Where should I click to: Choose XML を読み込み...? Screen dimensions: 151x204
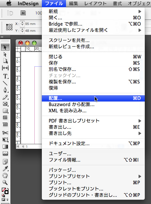(93, 111)
